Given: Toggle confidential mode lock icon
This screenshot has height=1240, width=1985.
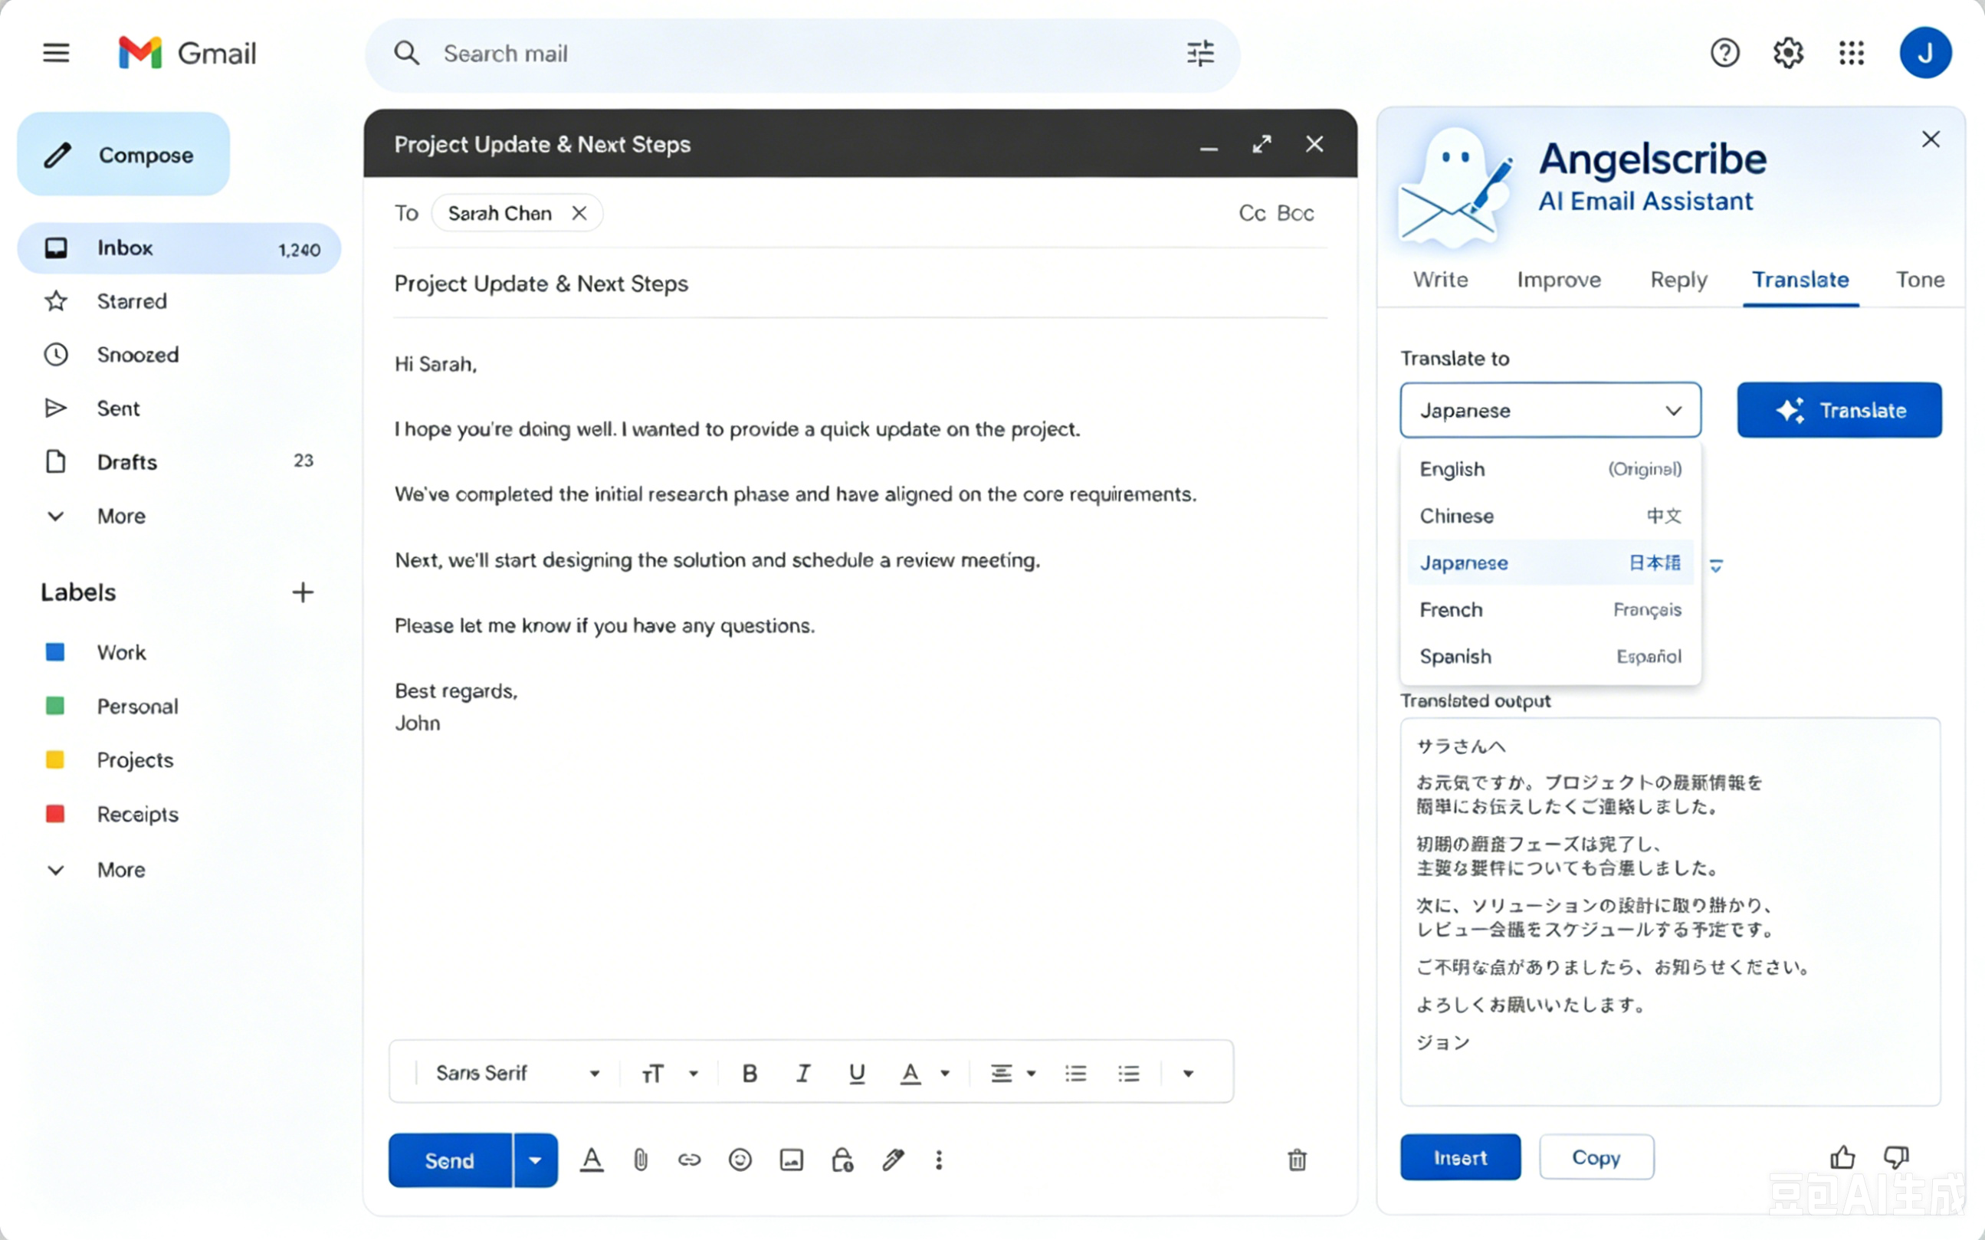Looking at the screenshot, I should click(842, 1160).
